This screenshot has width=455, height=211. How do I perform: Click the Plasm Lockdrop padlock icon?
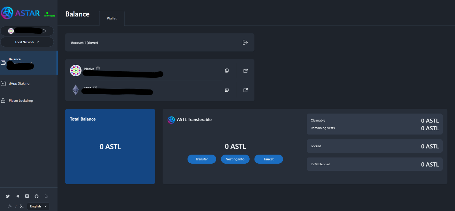click(x=3, y=100)
